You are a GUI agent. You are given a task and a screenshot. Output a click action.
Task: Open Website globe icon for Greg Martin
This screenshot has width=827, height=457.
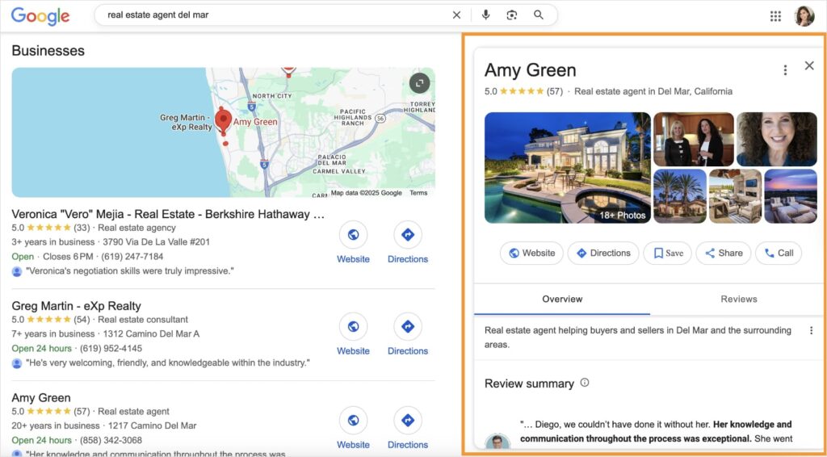coord(354,327)
